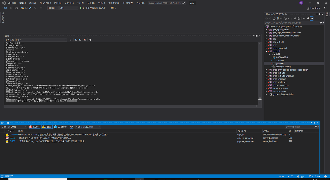
Task: Click the pending changes filter clock icon
Action: 286,18
